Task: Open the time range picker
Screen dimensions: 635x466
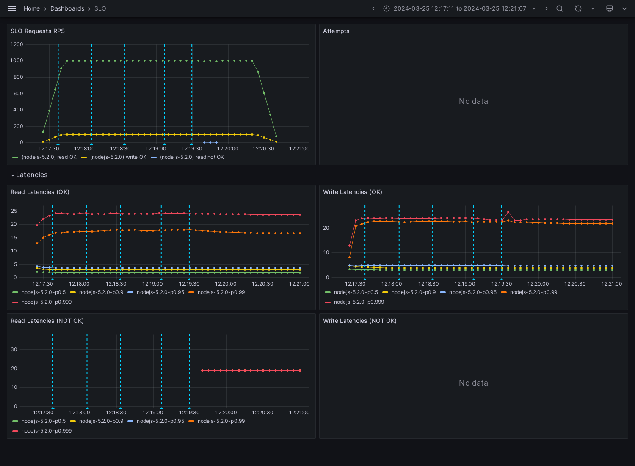Action: 460,8
